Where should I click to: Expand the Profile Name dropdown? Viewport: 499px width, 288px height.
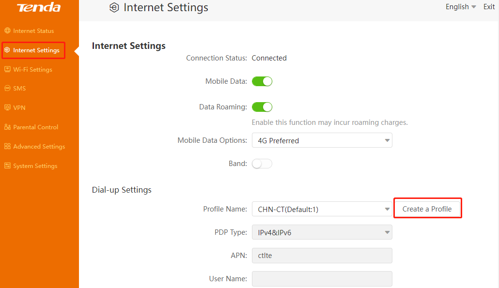click(322, 209)
